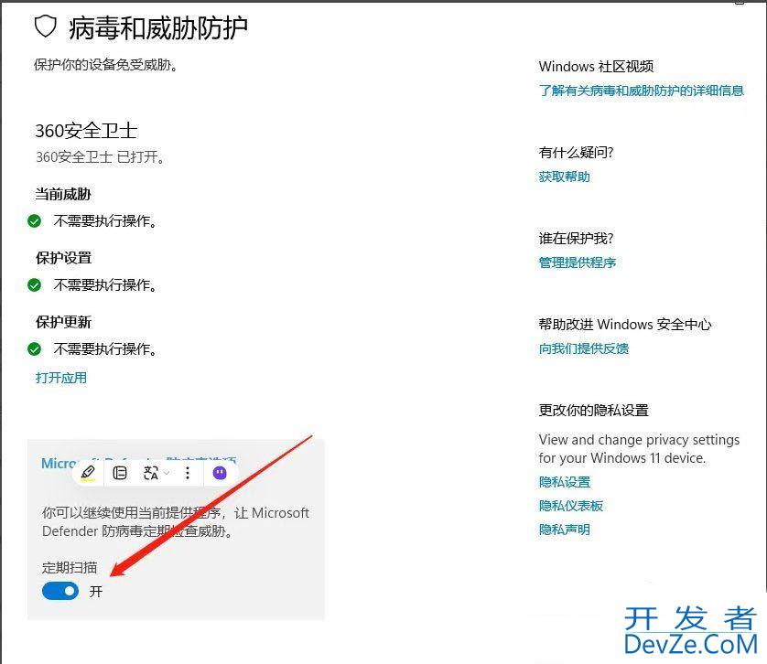Click the 获取帮助 link
The height and width of the screenshot is (664, 767).
click(x=564, y=177)
